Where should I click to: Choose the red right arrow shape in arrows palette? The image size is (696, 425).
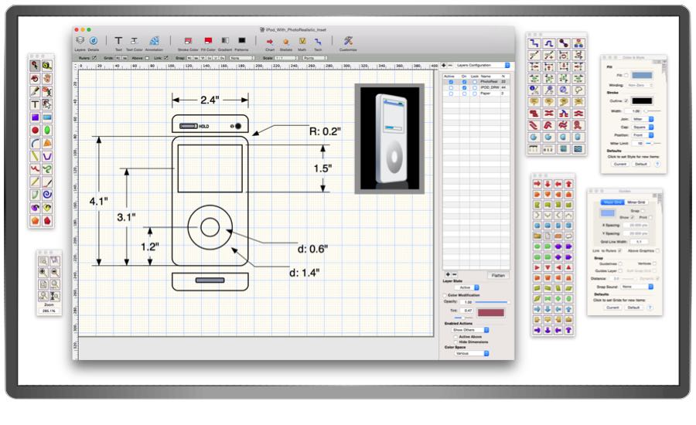point(537,184)
